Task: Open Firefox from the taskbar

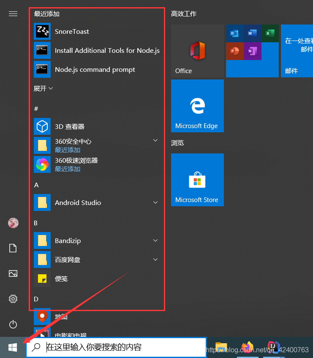Action: coord(248,347)
